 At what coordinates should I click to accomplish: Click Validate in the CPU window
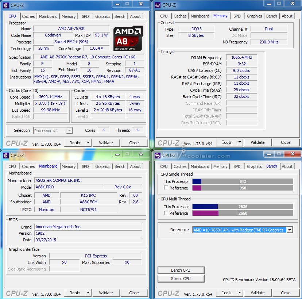[106, 143]
